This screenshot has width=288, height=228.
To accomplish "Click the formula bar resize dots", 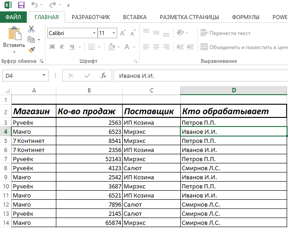I will click(55, 76).
